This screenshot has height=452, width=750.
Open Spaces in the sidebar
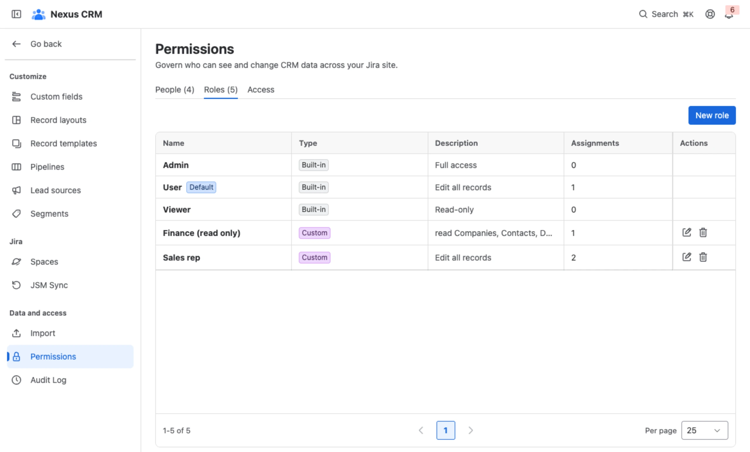pyautogui.click(x=70, y=262)
